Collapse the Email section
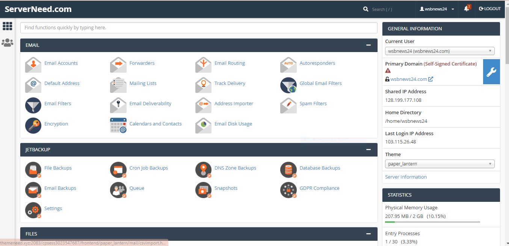509x246 pixels. click(x=369, y=45)
